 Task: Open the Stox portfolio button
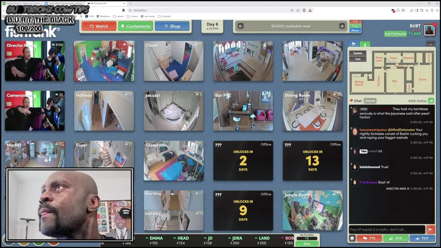click(307, 244)
